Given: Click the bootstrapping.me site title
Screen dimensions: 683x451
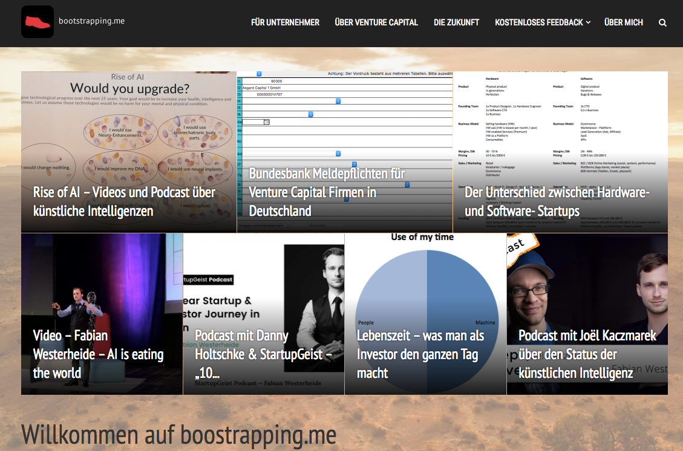Looking at the screenshot, I should (91, 21).
